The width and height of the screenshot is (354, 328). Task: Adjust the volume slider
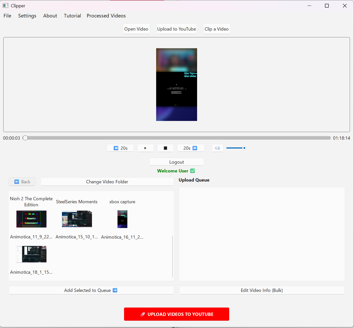coord(244,148)
